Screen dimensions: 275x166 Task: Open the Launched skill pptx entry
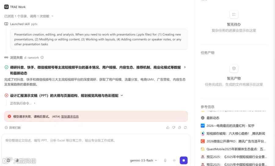pos(24,24)
